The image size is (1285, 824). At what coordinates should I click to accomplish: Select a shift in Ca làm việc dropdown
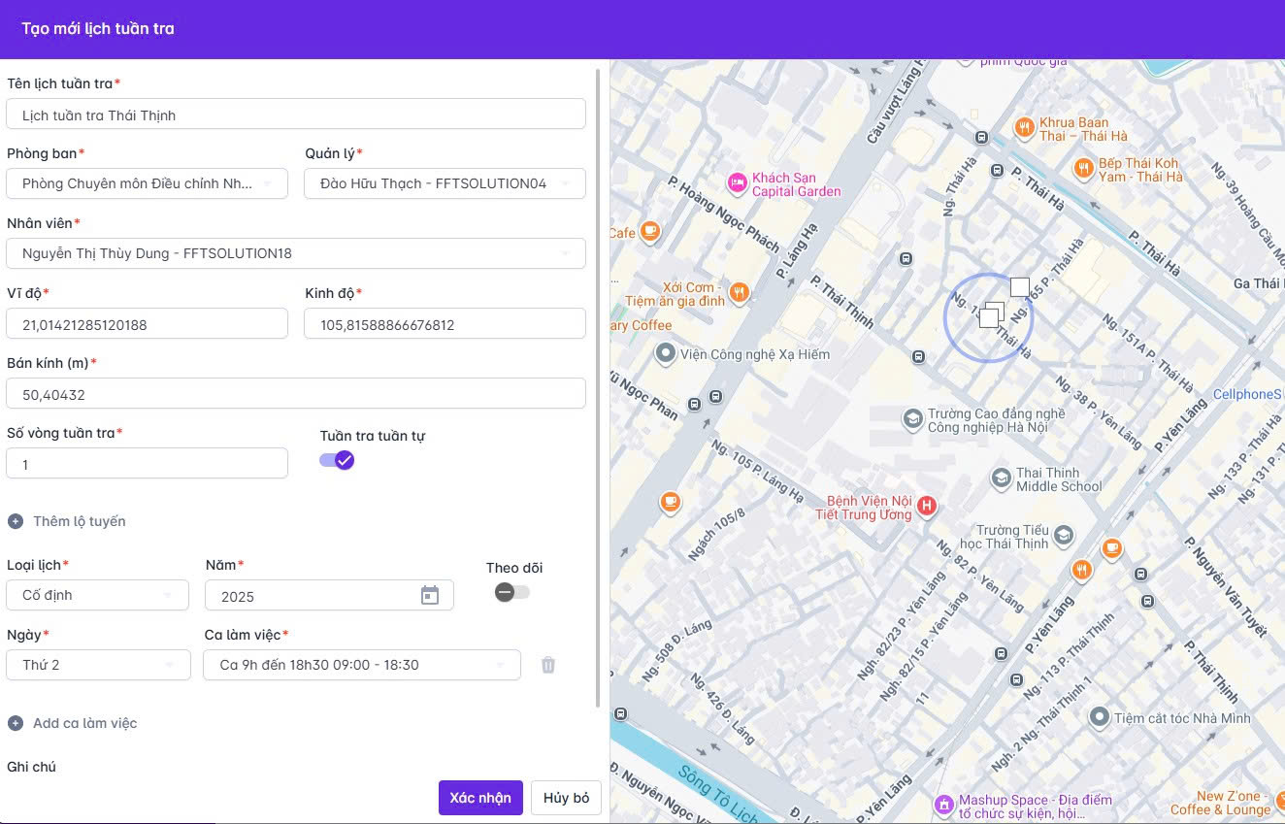tap(361, 665)
